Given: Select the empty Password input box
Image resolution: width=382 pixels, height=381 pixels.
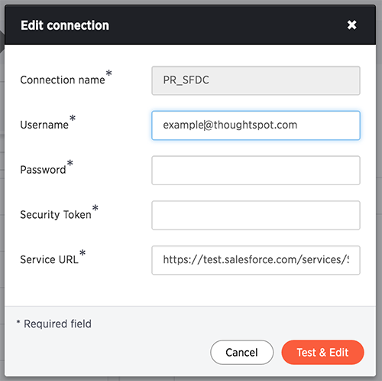Looking at the screenshot, I should pos(256,171).
